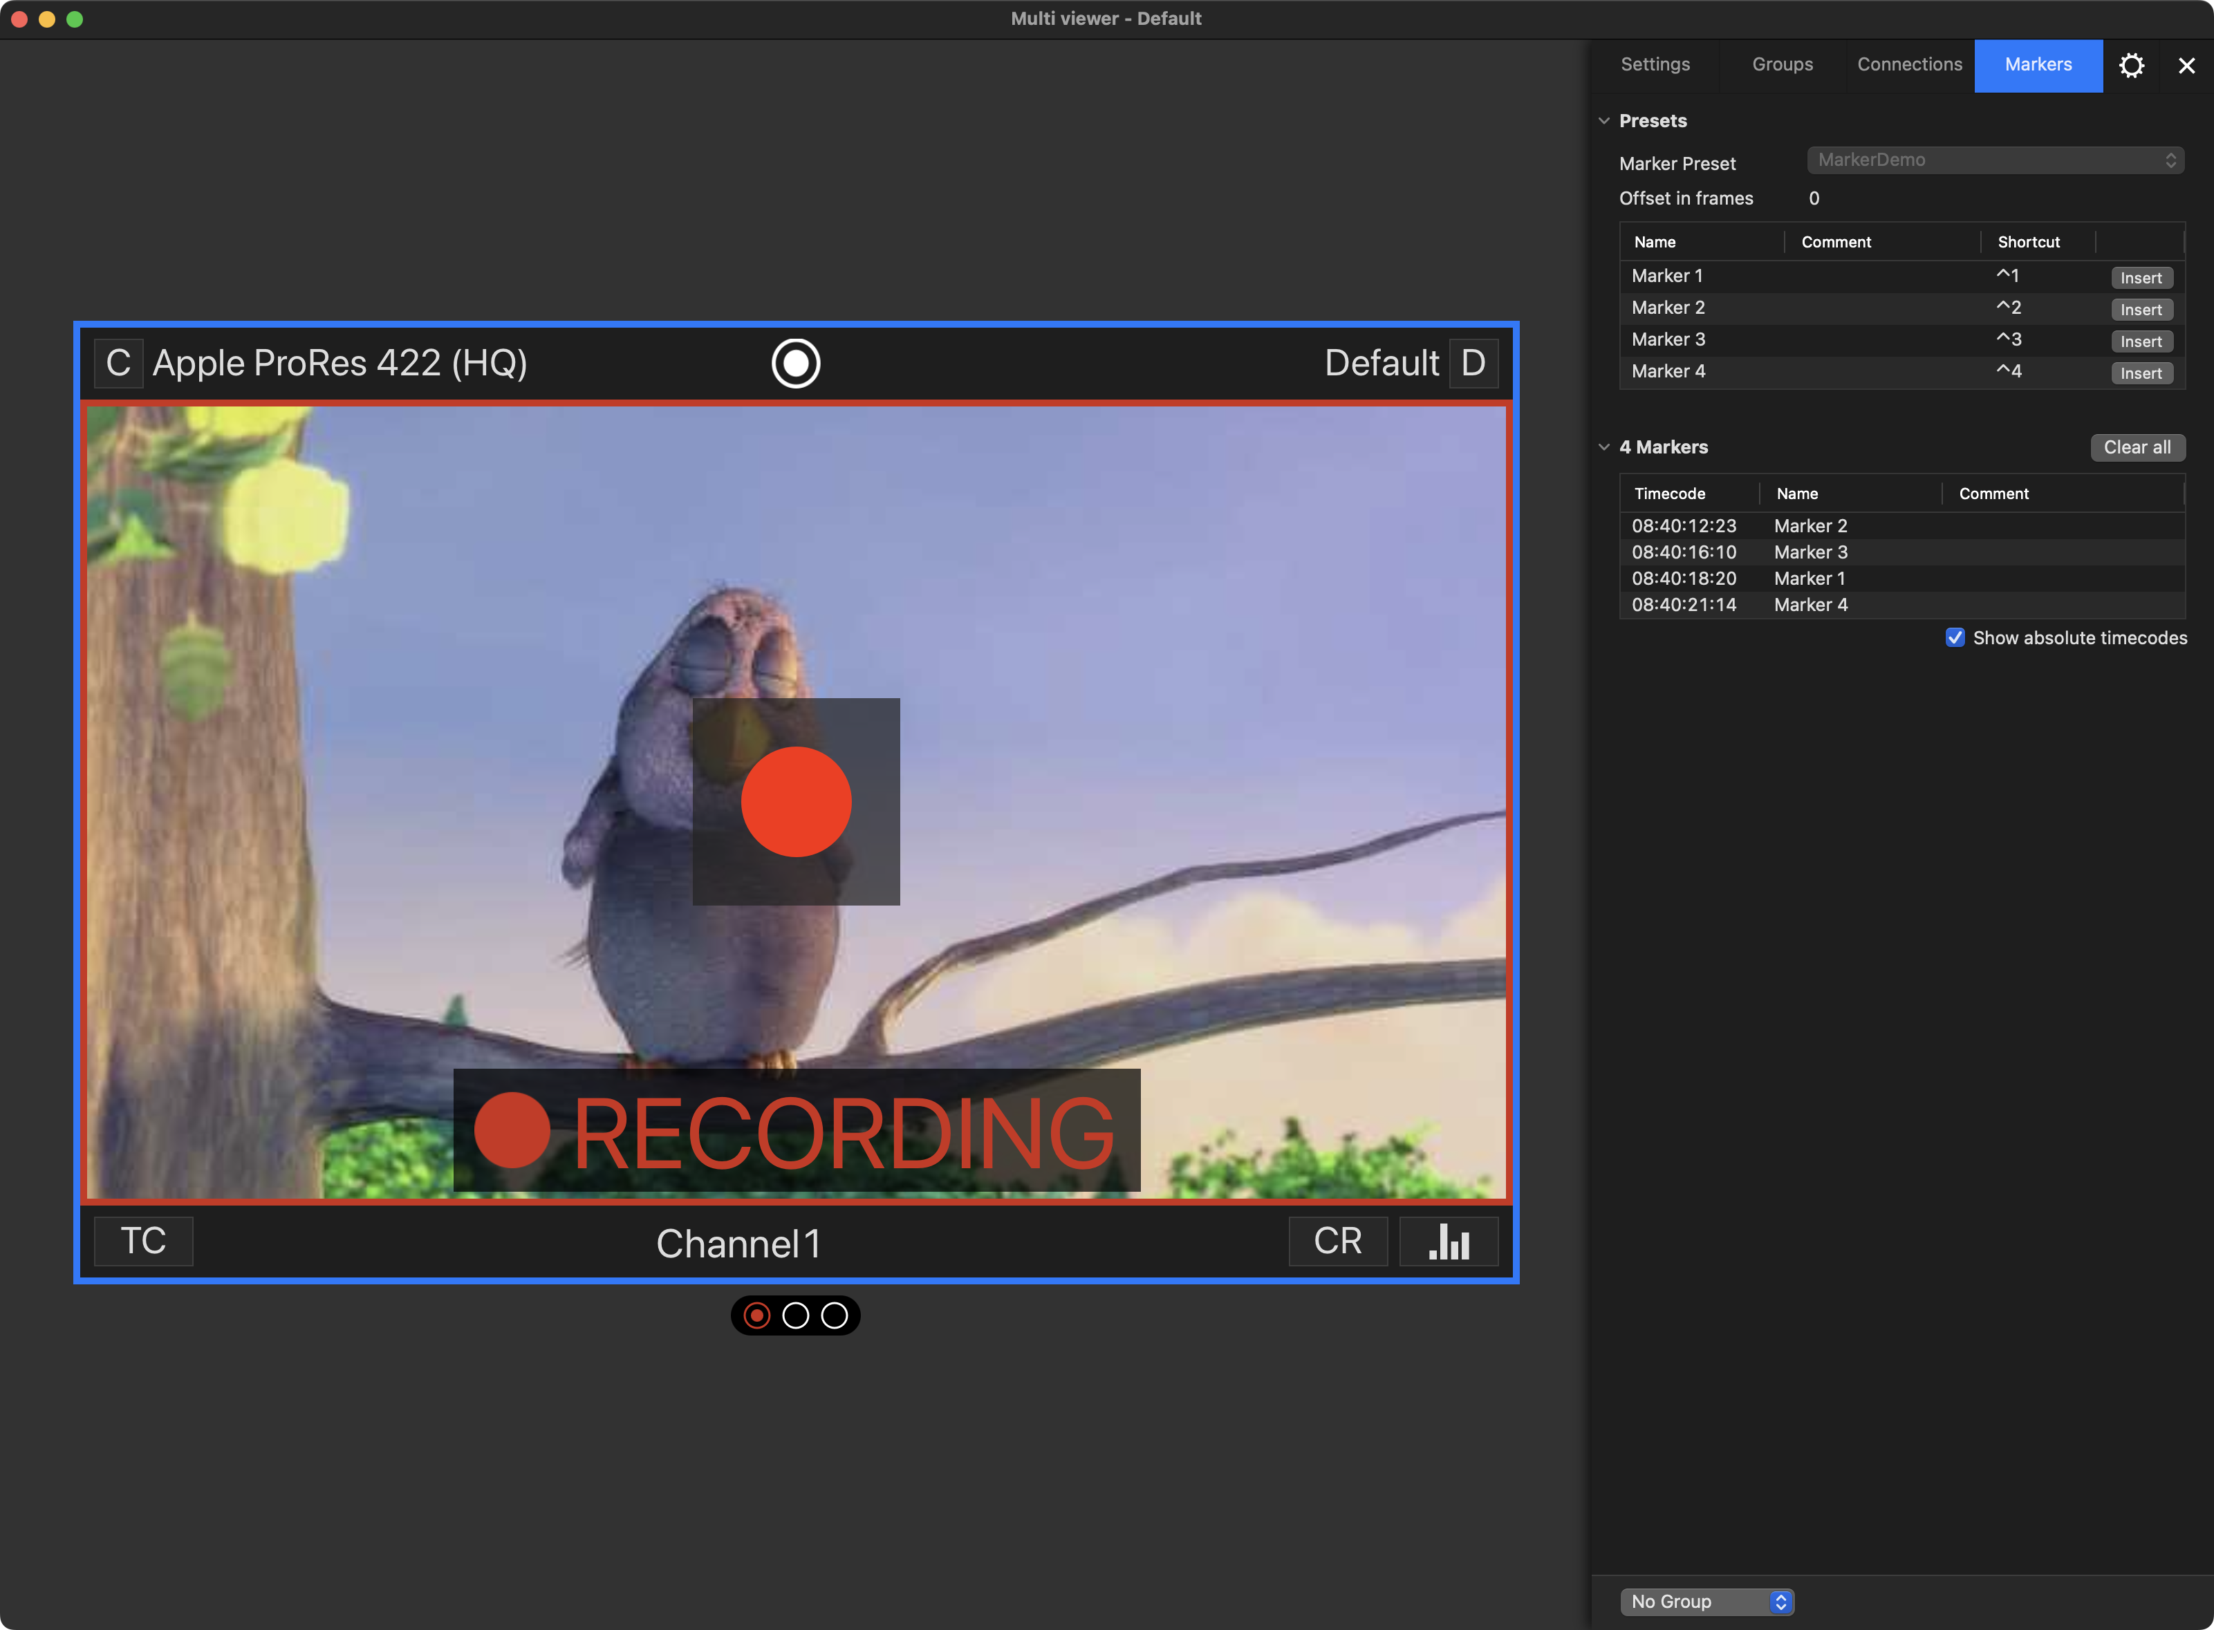The width and height of the screenshot is (2214, 1630).
Task: Click the Channel1 name label
Action: tap(737, 1243)
